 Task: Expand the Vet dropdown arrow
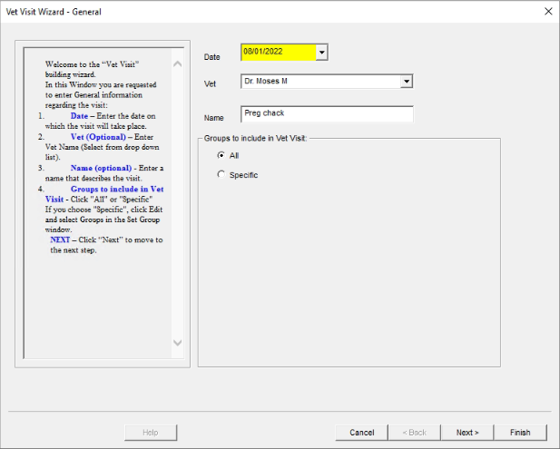[407, 82]
